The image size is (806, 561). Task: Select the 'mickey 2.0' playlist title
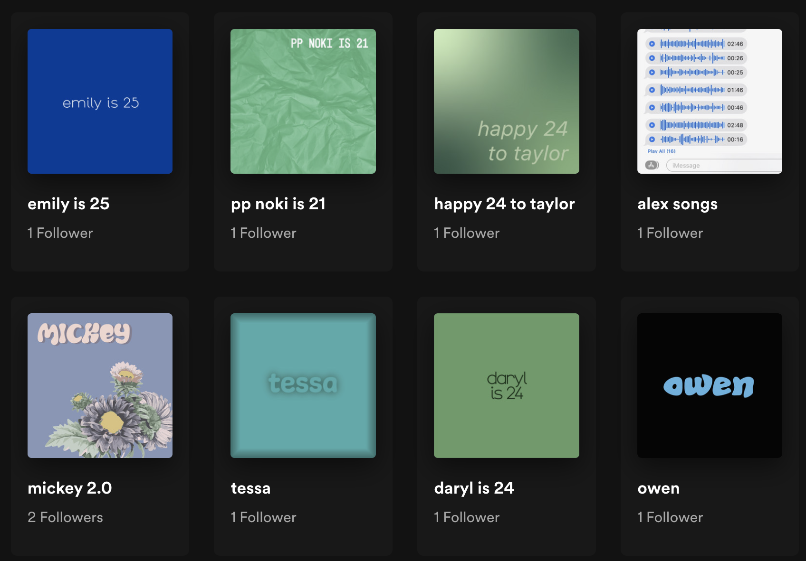[70, 488]
